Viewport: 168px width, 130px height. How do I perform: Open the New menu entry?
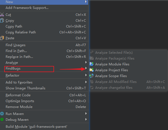point(44,2)
